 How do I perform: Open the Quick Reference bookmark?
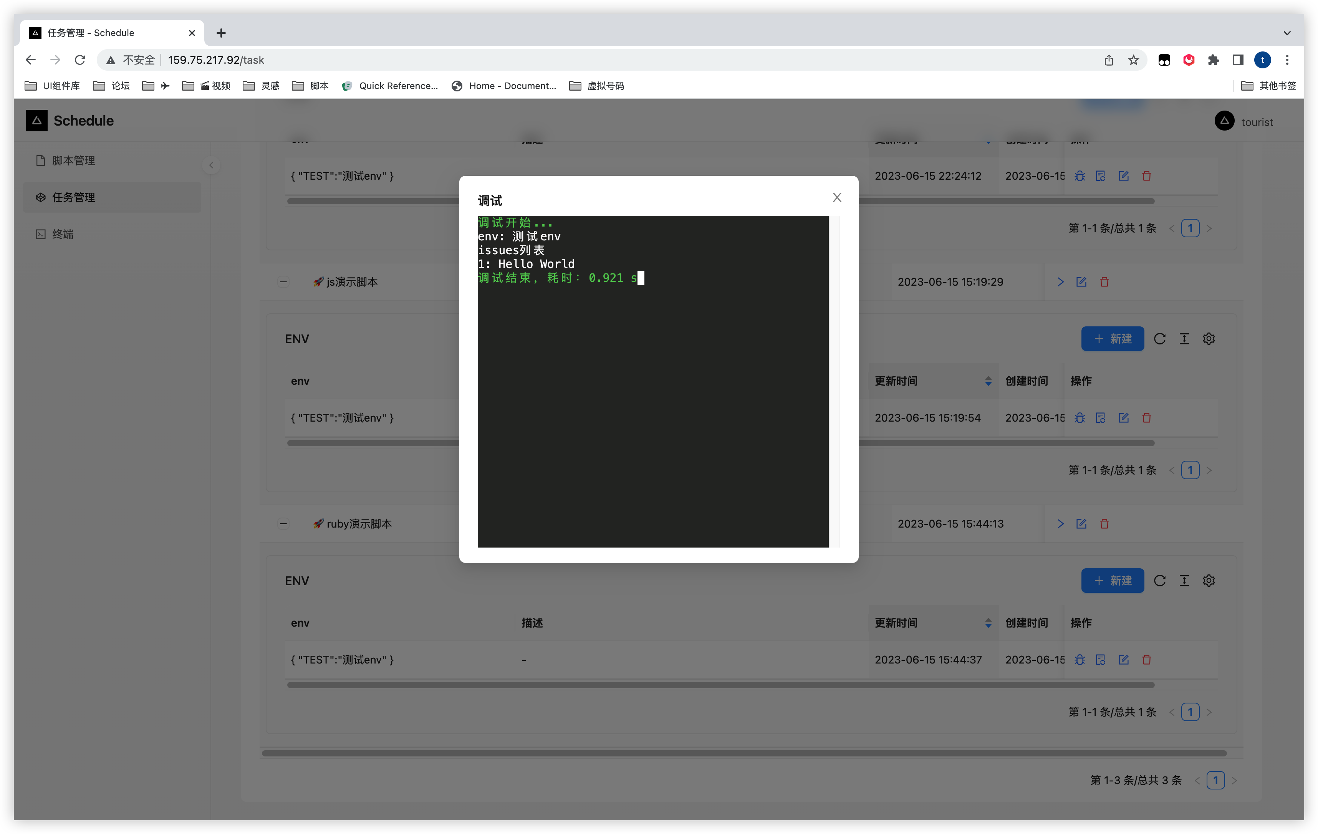(390, 86)
